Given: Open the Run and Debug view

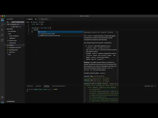Looking at the screenshot, I should [x=2, y=35].
